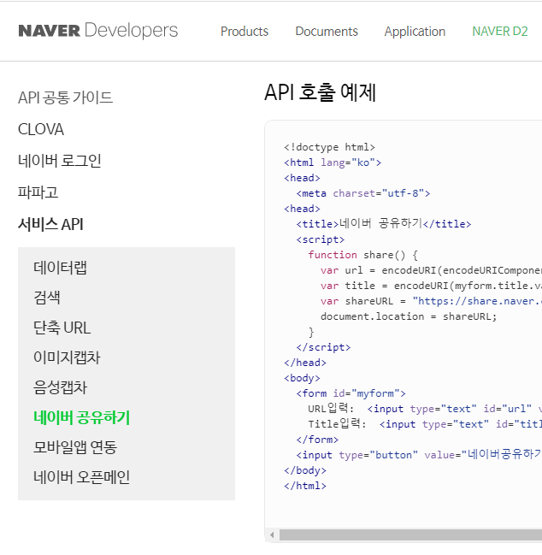Click the horizontal scrollbar of the code block

tap(410, 534)
